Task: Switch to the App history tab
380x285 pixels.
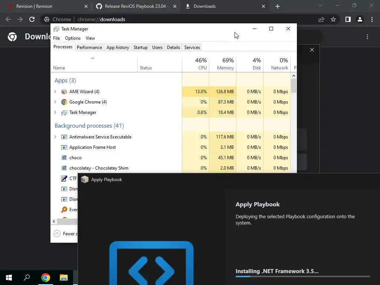Action: pyautogui.click(x=118, y=47)
